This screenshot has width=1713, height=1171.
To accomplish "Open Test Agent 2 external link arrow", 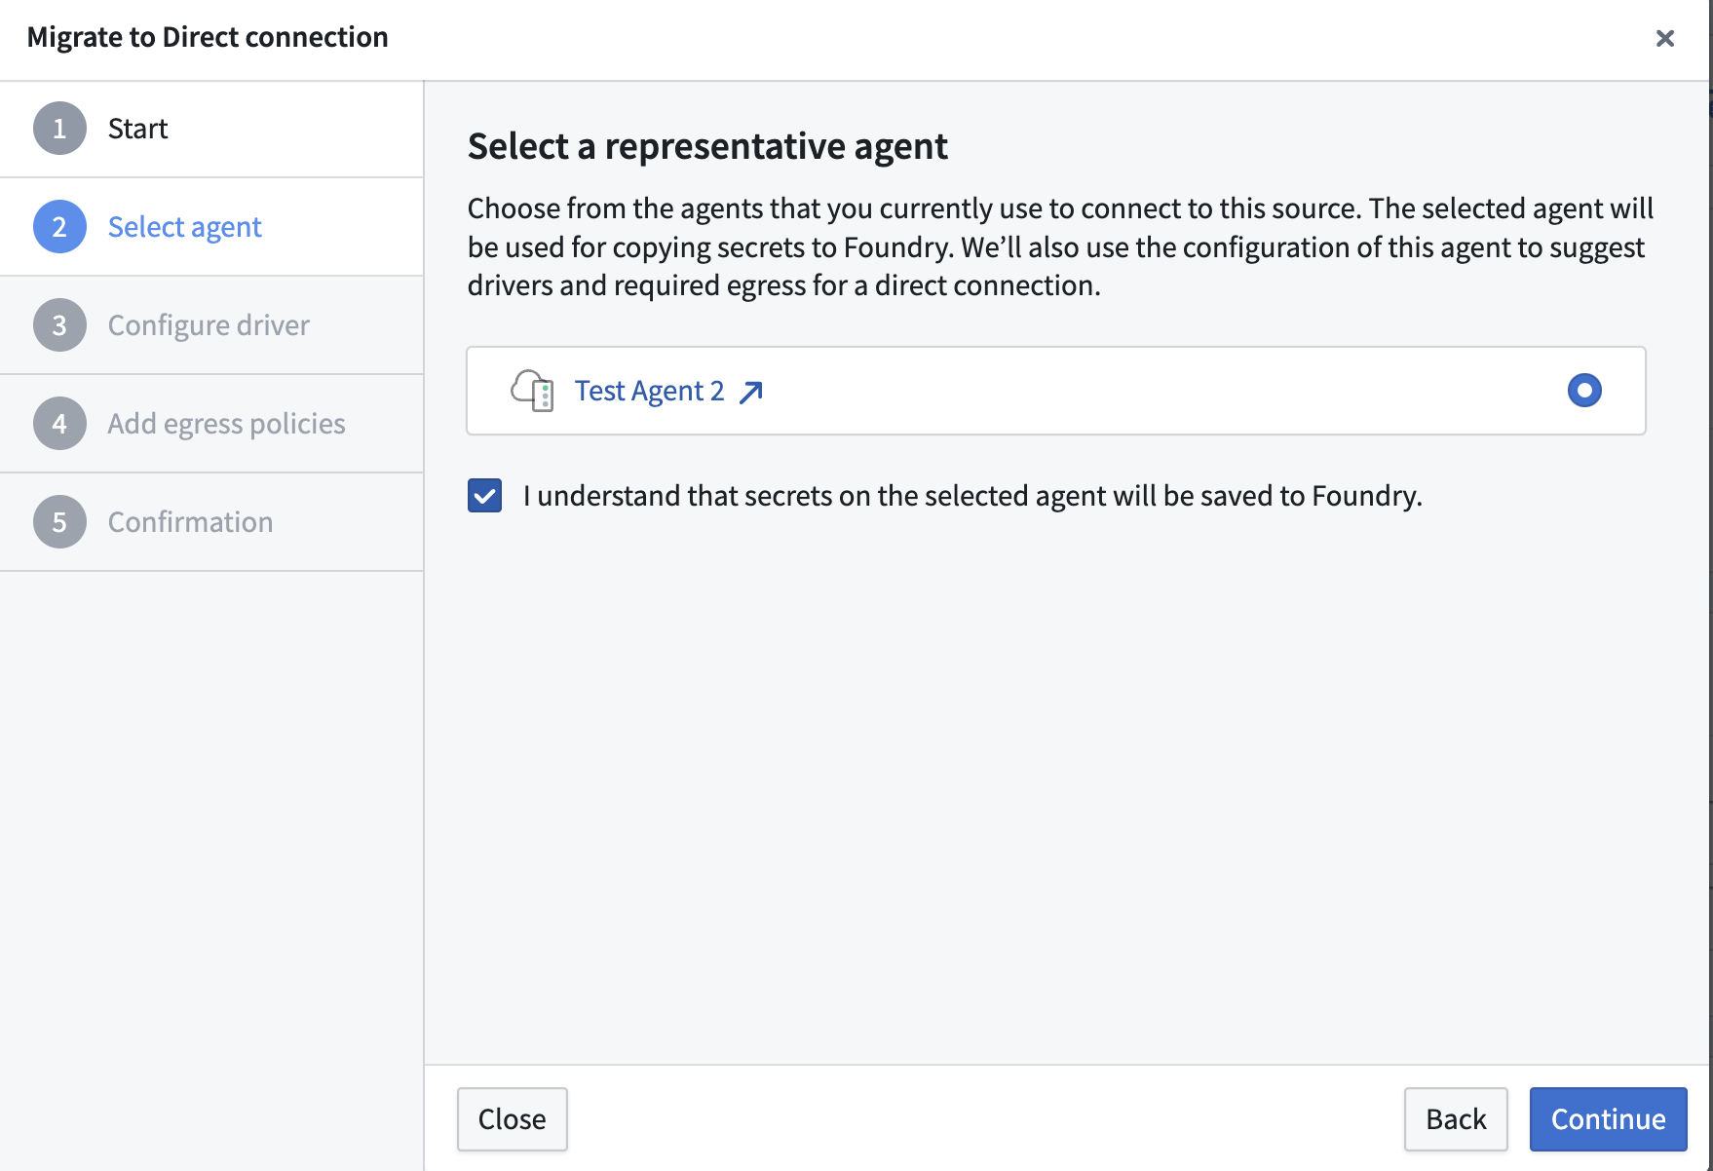I will (751, 392).
